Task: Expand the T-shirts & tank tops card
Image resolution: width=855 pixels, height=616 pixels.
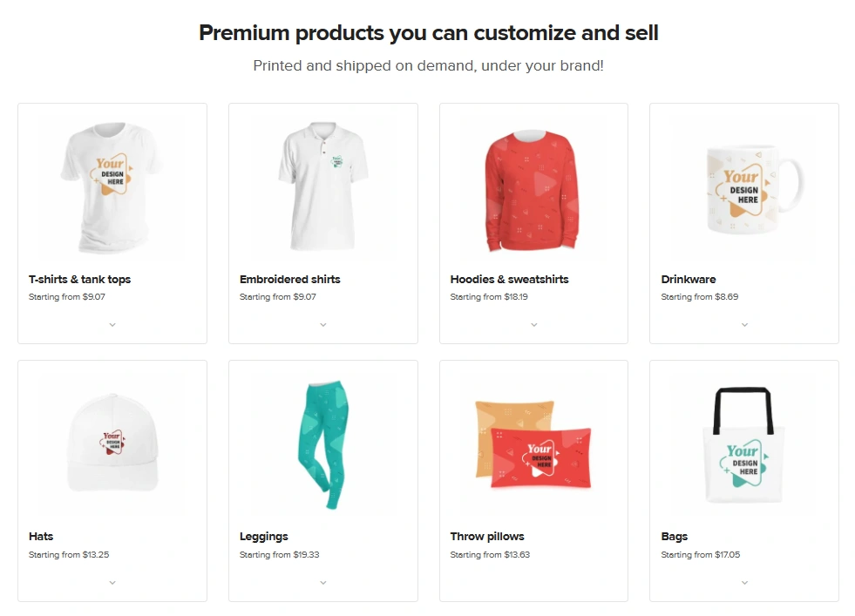Action: (x=112, y=325)
